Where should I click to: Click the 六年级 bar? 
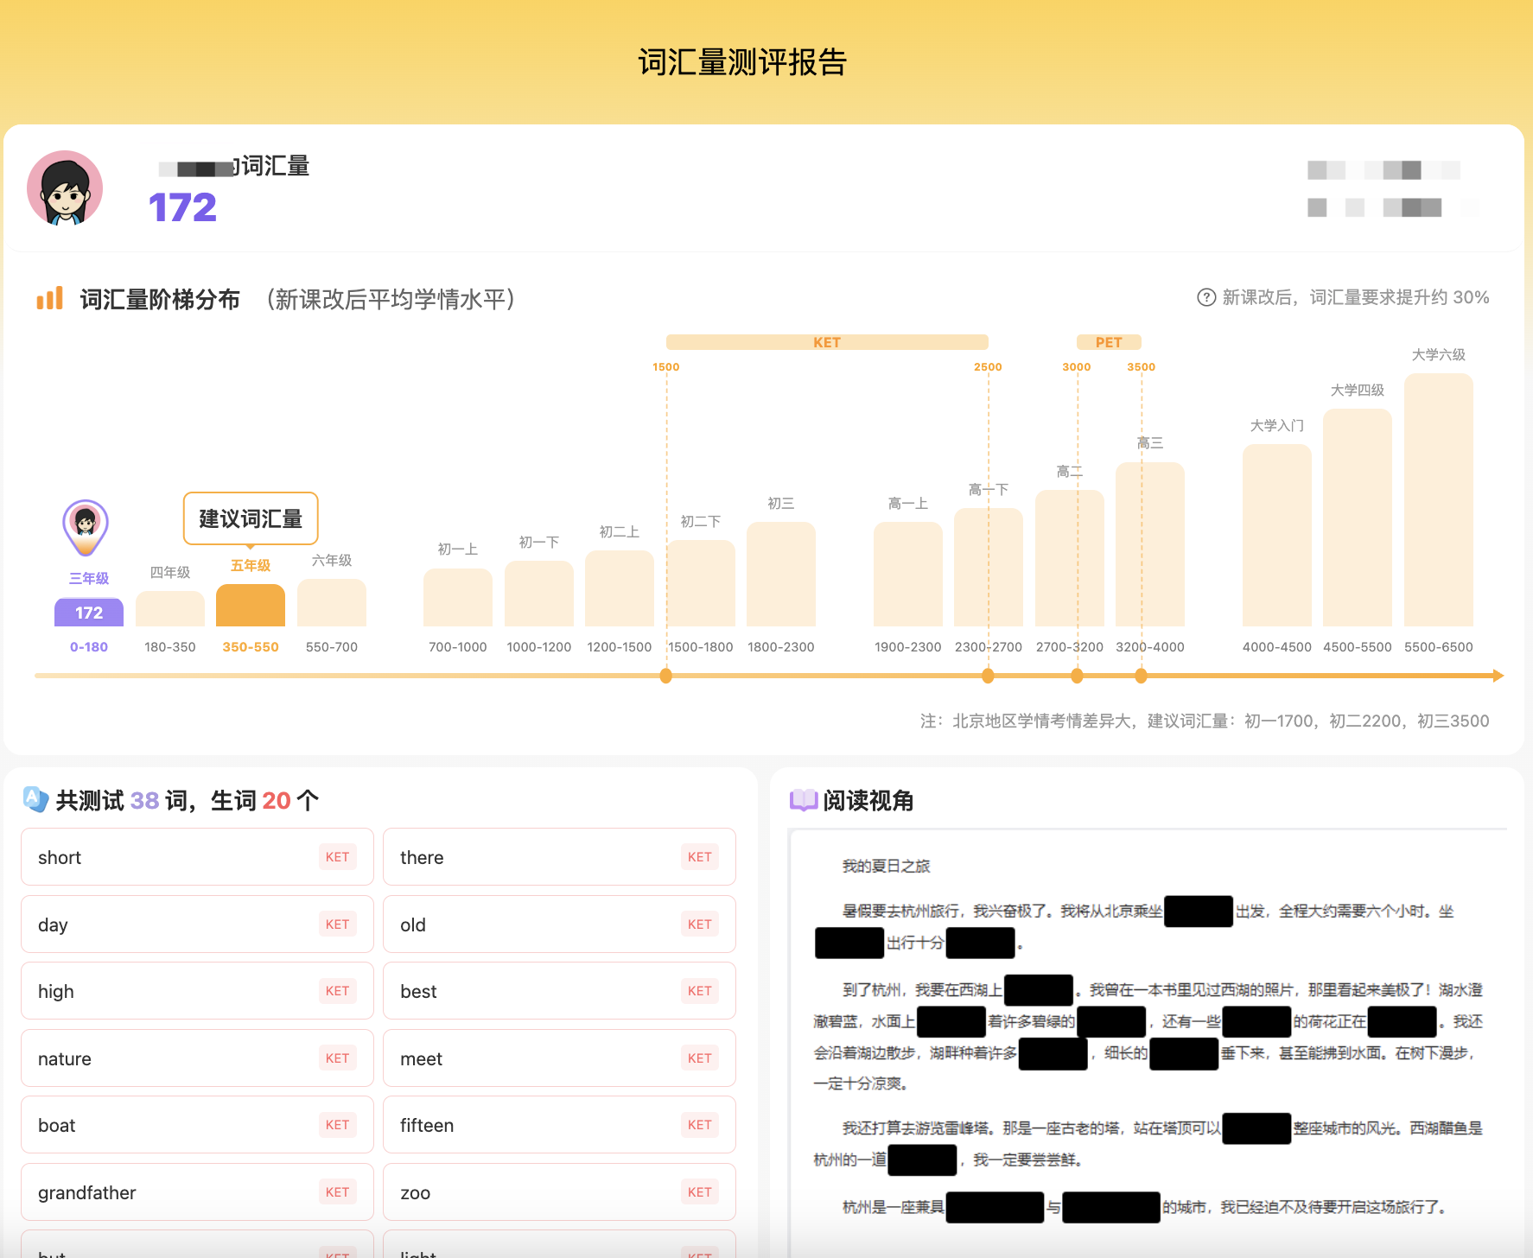tap(332, 602)
